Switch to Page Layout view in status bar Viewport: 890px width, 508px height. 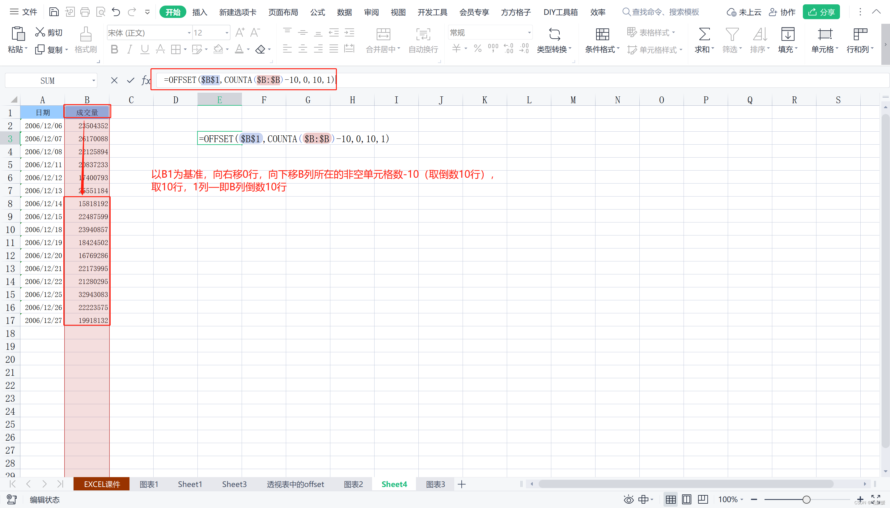[x=686, y=499]
